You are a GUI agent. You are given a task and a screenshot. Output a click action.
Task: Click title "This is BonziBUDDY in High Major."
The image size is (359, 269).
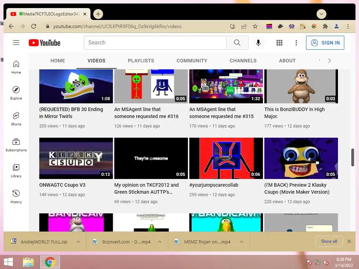(294, 113)
